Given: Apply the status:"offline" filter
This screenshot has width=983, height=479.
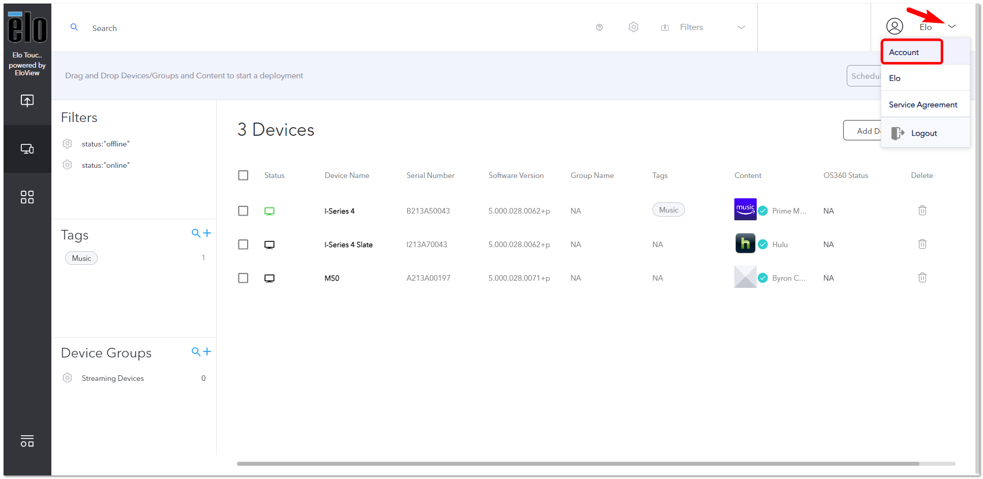Looking at the screenshot, I should [x=106, y=144].
